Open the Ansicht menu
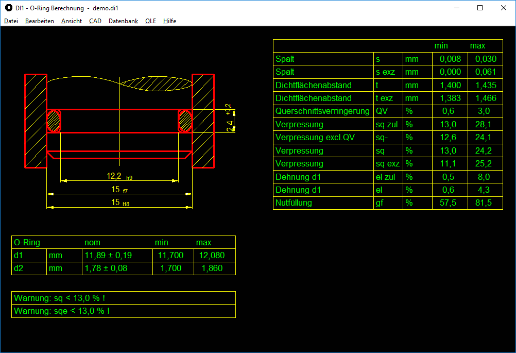The height and width of the screenshot is (353, 516). (x=71, y=21)
